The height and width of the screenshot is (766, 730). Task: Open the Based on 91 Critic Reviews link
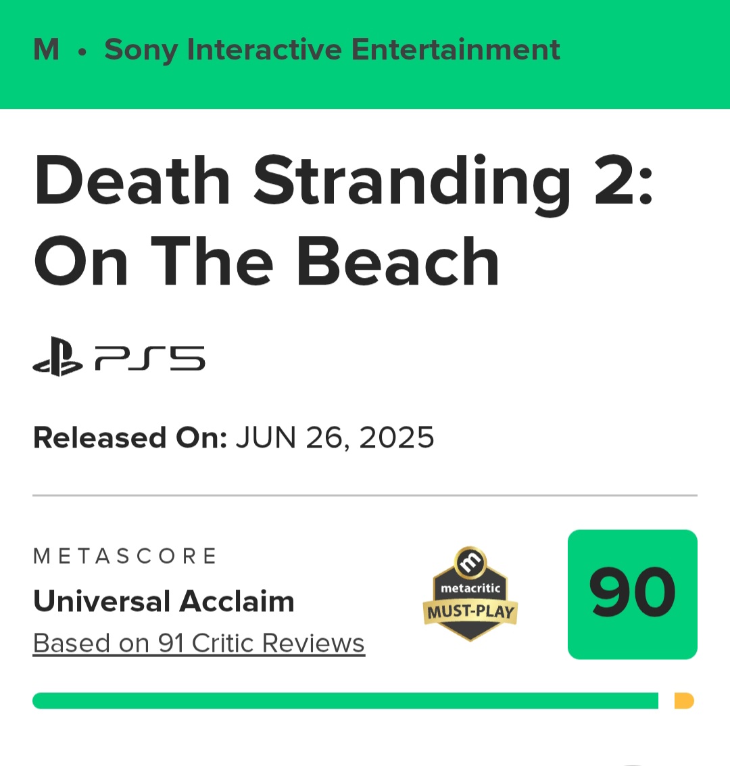click(x=199, y=644)
